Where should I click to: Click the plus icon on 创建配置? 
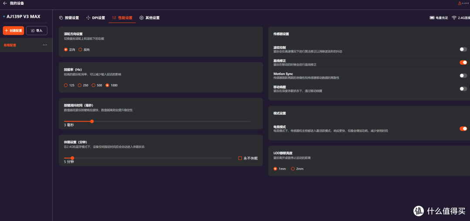7,30
